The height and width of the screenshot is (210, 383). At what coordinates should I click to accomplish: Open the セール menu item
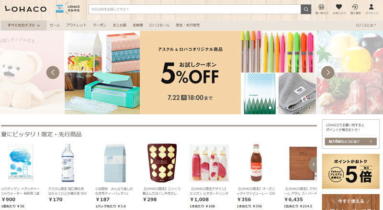[55, 25]
